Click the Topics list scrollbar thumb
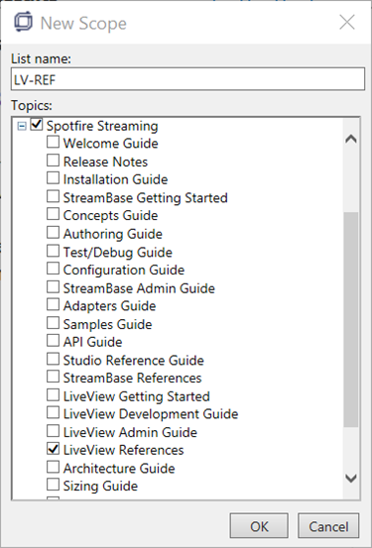This screenshot has width=372, height=548. click(x=351, y=319)
